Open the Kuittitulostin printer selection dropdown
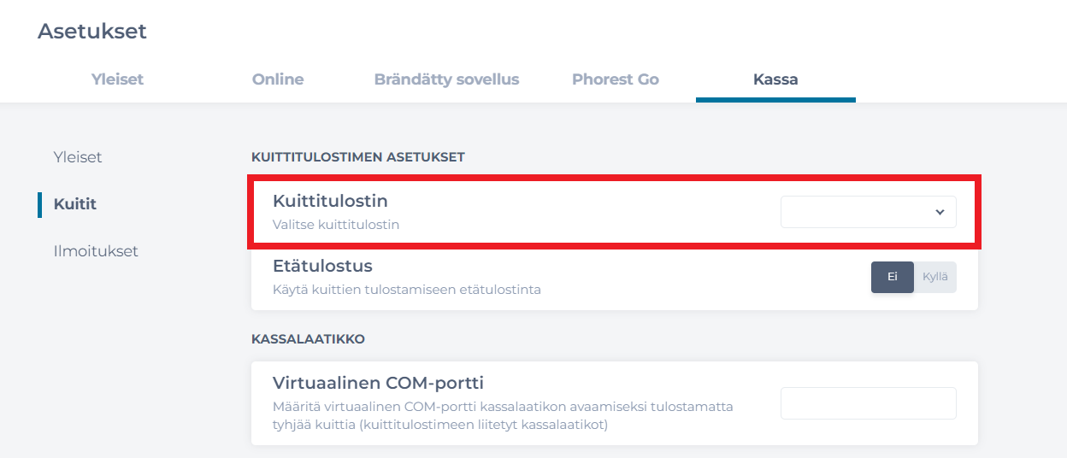Viewport: 1067px width, 458px height. (868, 212)
